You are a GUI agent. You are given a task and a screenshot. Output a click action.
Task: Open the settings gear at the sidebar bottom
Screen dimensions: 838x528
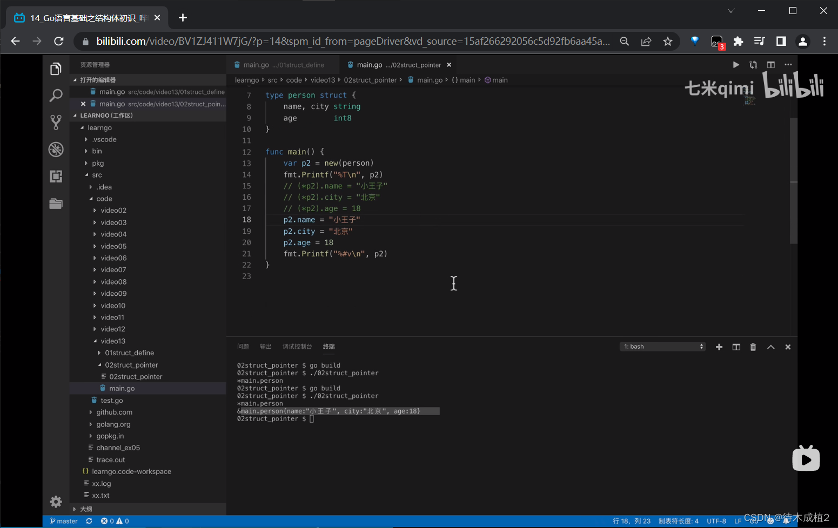tap(56, 502)
